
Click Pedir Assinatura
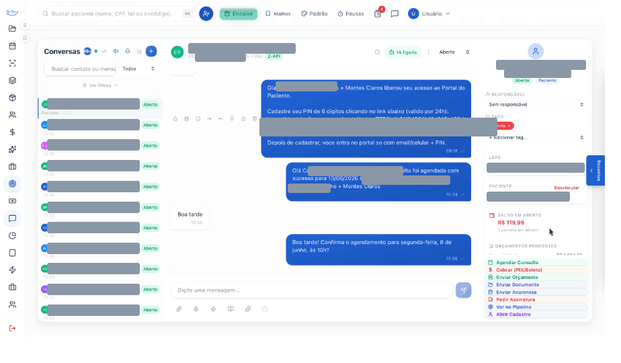tap(536, 300)
